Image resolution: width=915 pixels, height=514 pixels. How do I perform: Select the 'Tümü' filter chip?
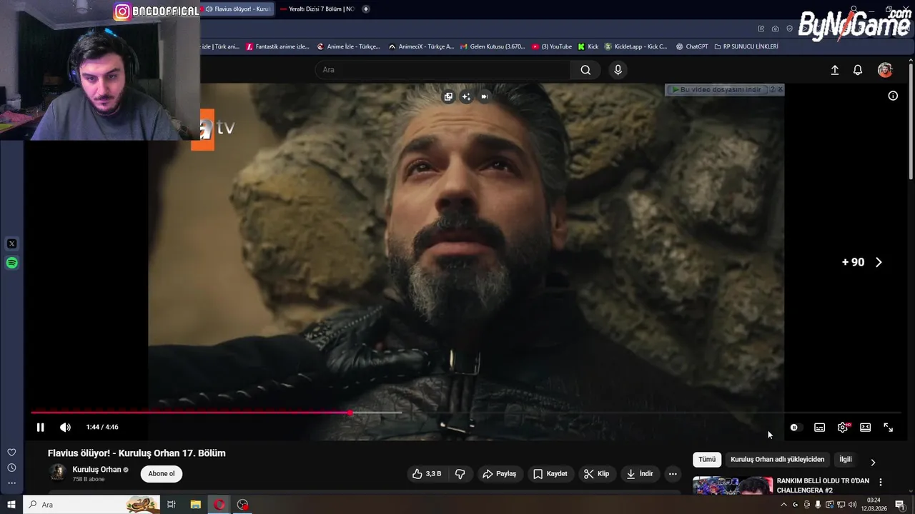pos(706,460)
